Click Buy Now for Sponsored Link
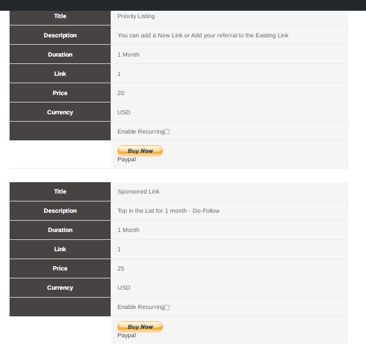 (x=140, y=326)
